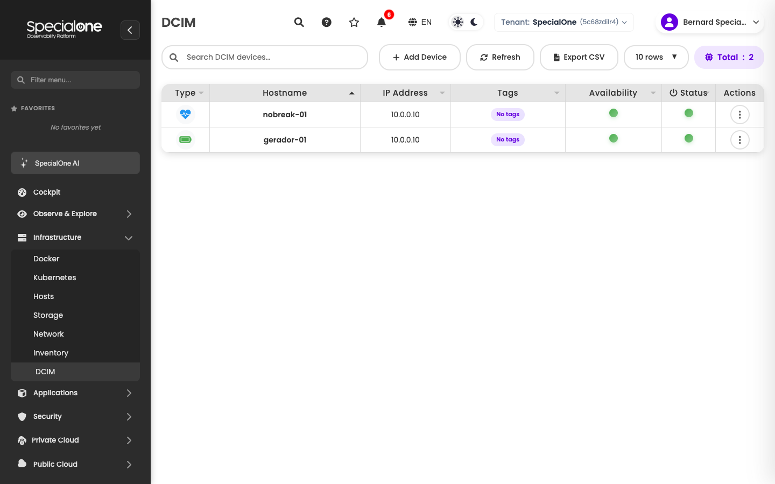775x484 pixels.
Task: Click the nobreak-01 heartbeat type icon
Action: pos(185,114)
